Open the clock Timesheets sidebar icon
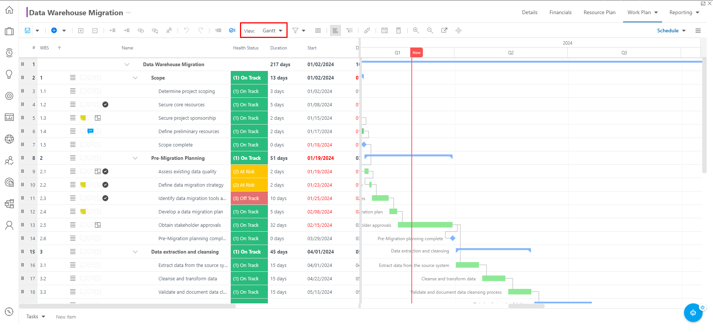The height and width of the screenshot is (332, 713). tap(9, 53)
